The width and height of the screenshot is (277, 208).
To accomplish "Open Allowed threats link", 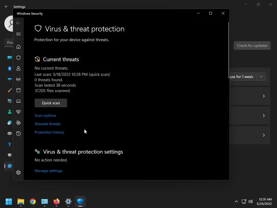I will (48, 124).
